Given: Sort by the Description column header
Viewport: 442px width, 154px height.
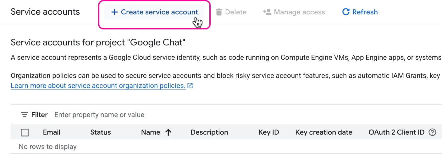Looking at the screenshot, I should pos(209,132).
